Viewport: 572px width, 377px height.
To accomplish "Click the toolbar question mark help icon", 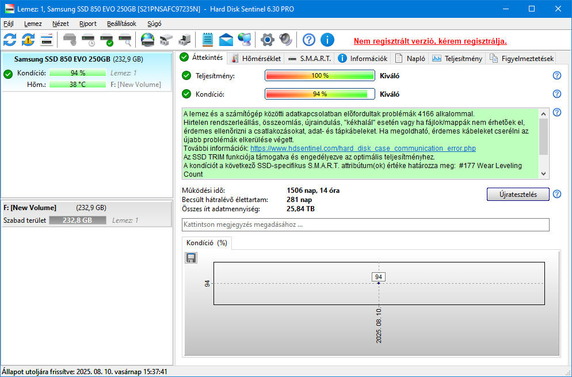I will 308,40.
